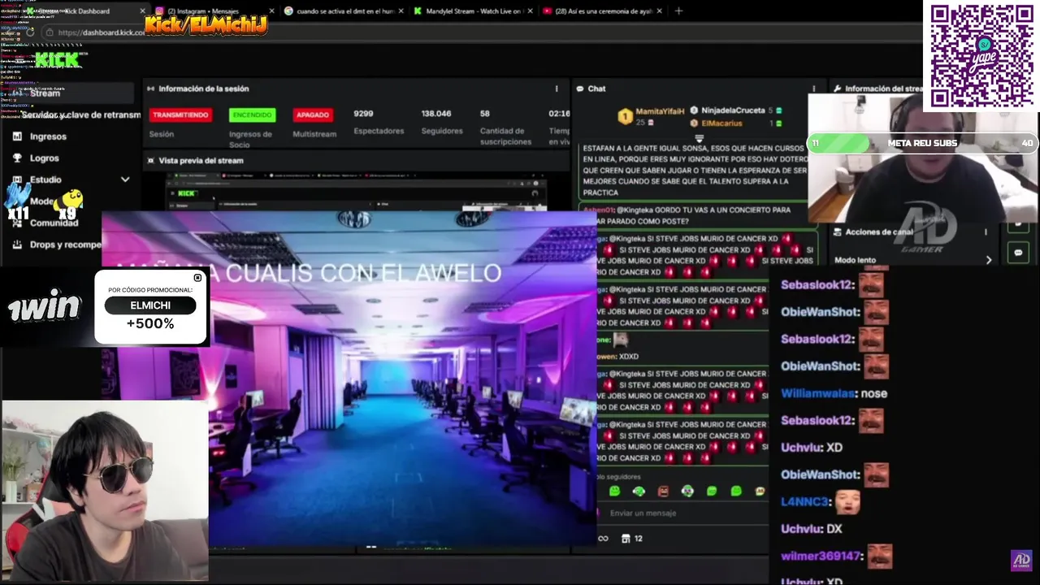Expand the Estudio section chevron
The height and width of the screenshot is (585, 1040).
point(125,179)
